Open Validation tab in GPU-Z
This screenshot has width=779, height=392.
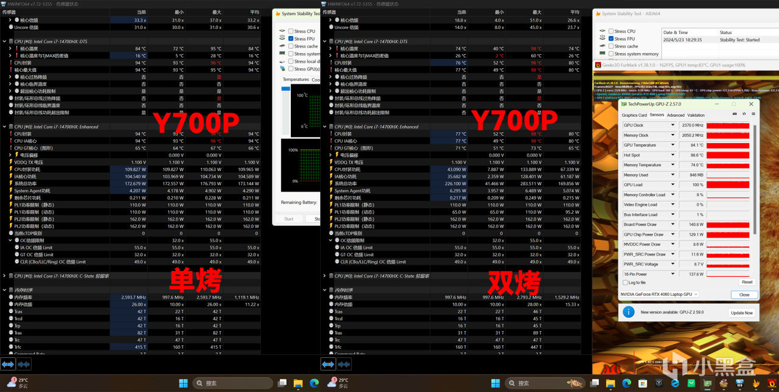(x=696, y=115)
